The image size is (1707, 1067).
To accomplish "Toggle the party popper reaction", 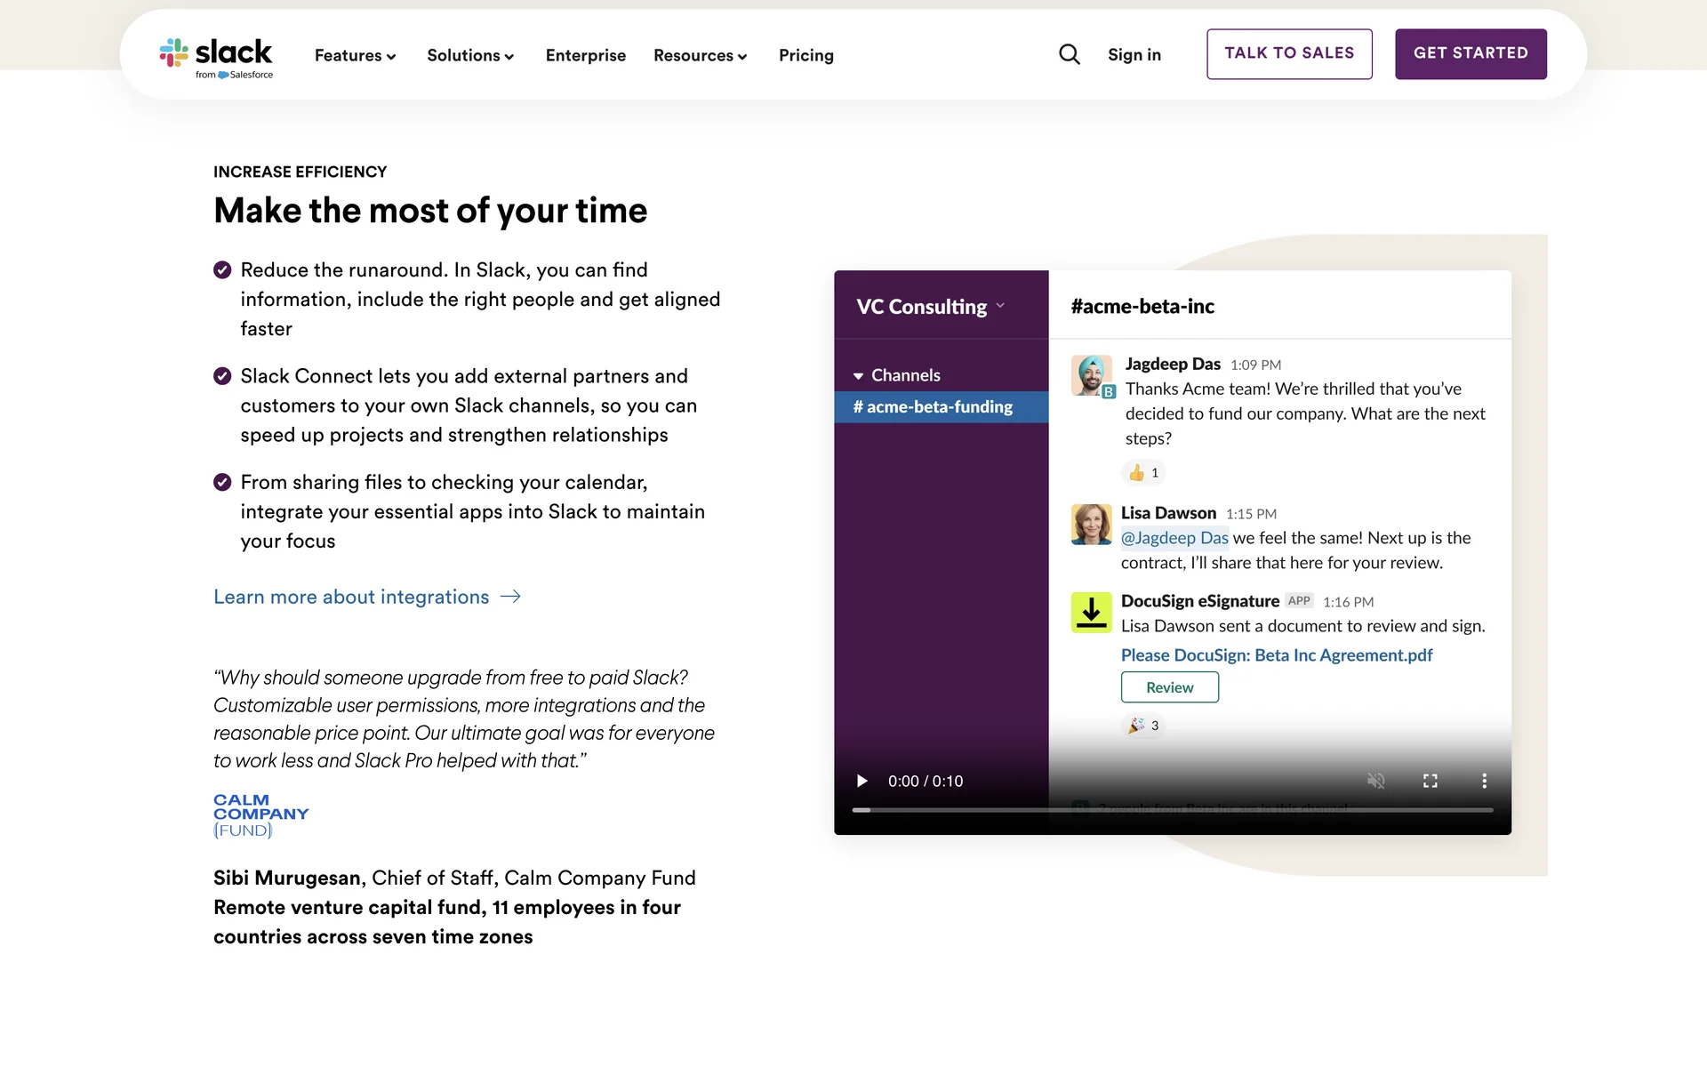I will point(1143,726).
